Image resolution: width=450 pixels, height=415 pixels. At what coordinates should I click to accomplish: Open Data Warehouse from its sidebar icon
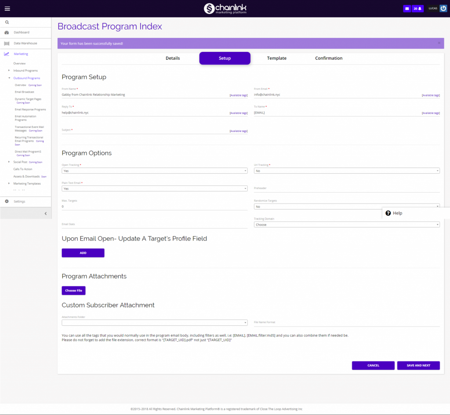click(6, 43)
